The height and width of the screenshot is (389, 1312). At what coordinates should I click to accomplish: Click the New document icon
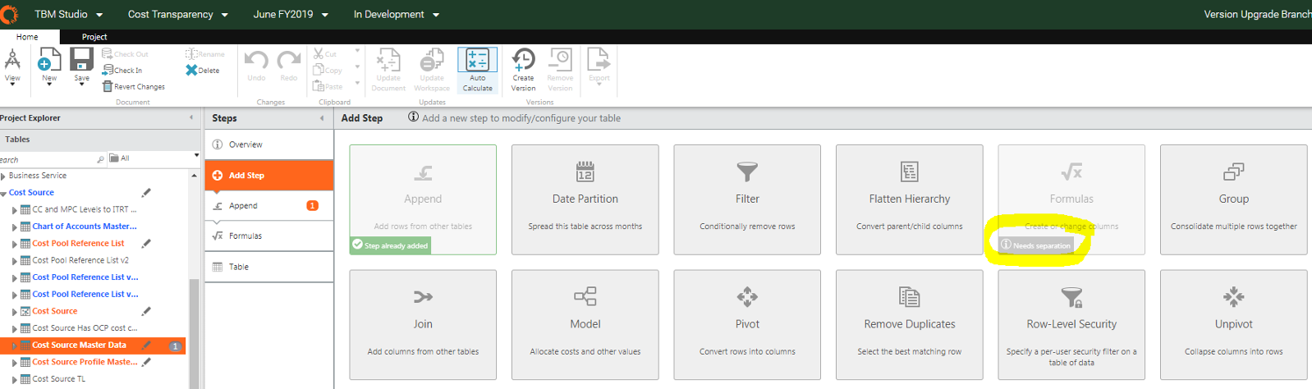(49, 61)
